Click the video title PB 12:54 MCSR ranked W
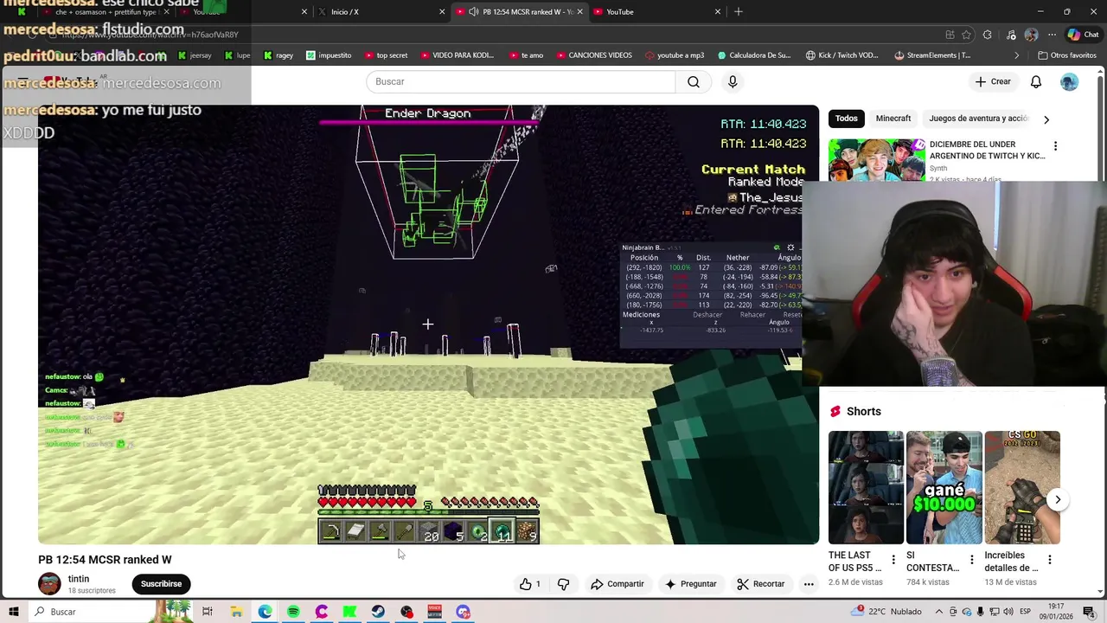The height and width of the screenshot is (623, 1107). click(x=105, y=560)
